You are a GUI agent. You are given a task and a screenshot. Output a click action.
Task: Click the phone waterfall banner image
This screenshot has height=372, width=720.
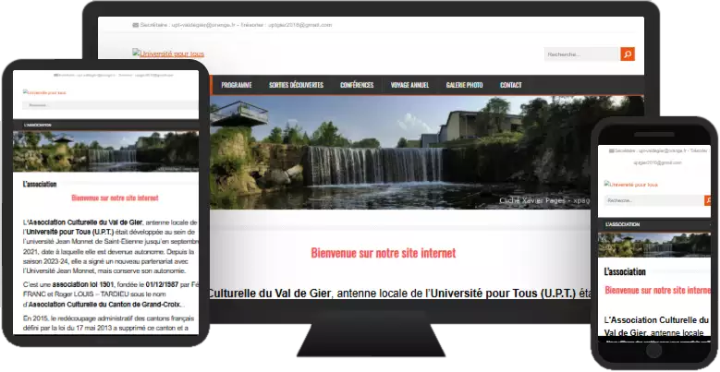(x=654, y=245)
